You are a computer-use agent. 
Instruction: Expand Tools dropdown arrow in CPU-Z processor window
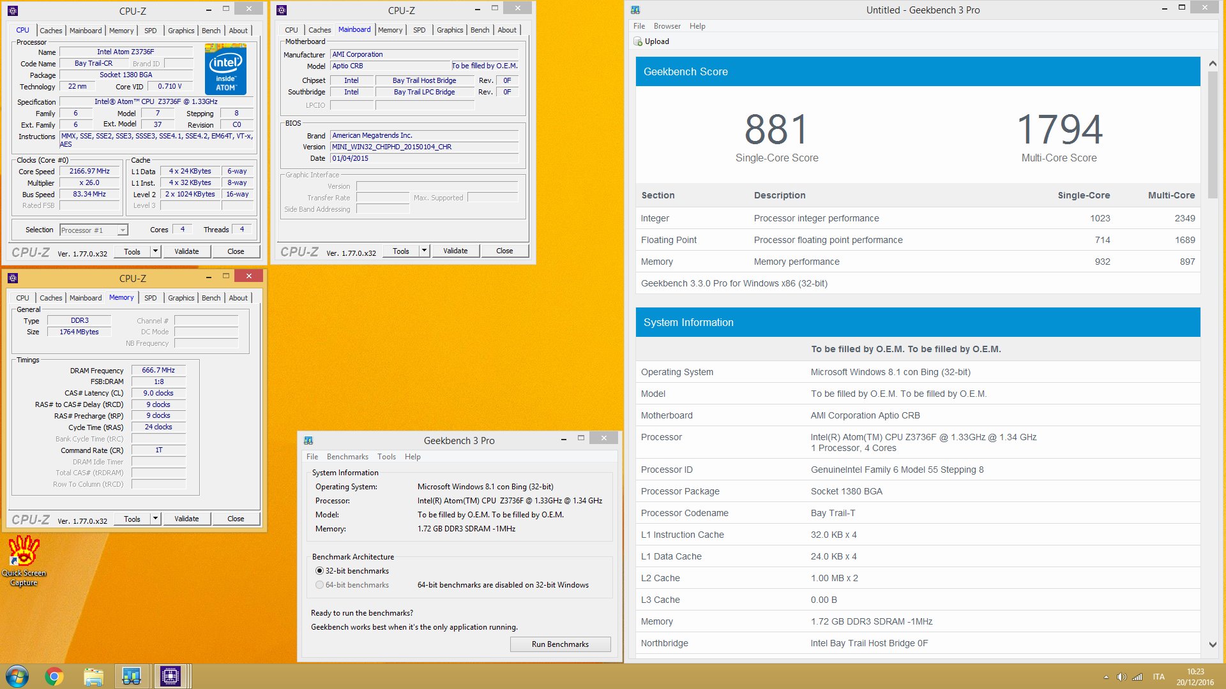click(x=155, y=251)
